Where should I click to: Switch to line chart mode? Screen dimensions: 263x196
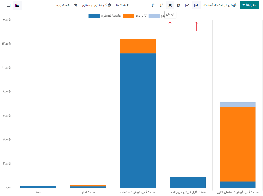[187, 5]
